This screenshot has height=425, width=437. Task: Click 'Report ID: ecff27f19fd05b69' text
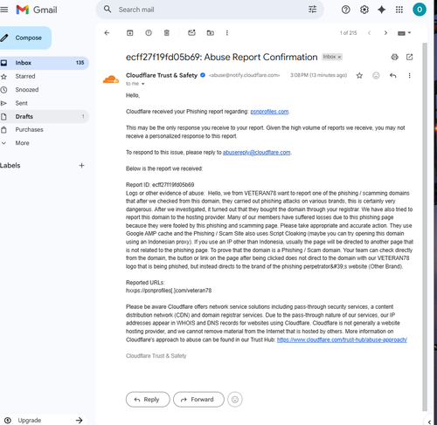[x=160, y=185]
